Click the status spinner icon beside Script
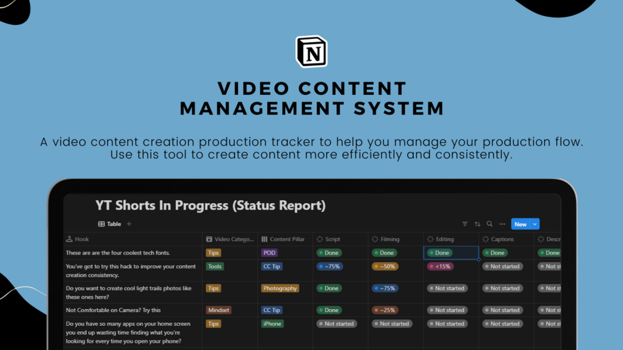 [319, 239]
